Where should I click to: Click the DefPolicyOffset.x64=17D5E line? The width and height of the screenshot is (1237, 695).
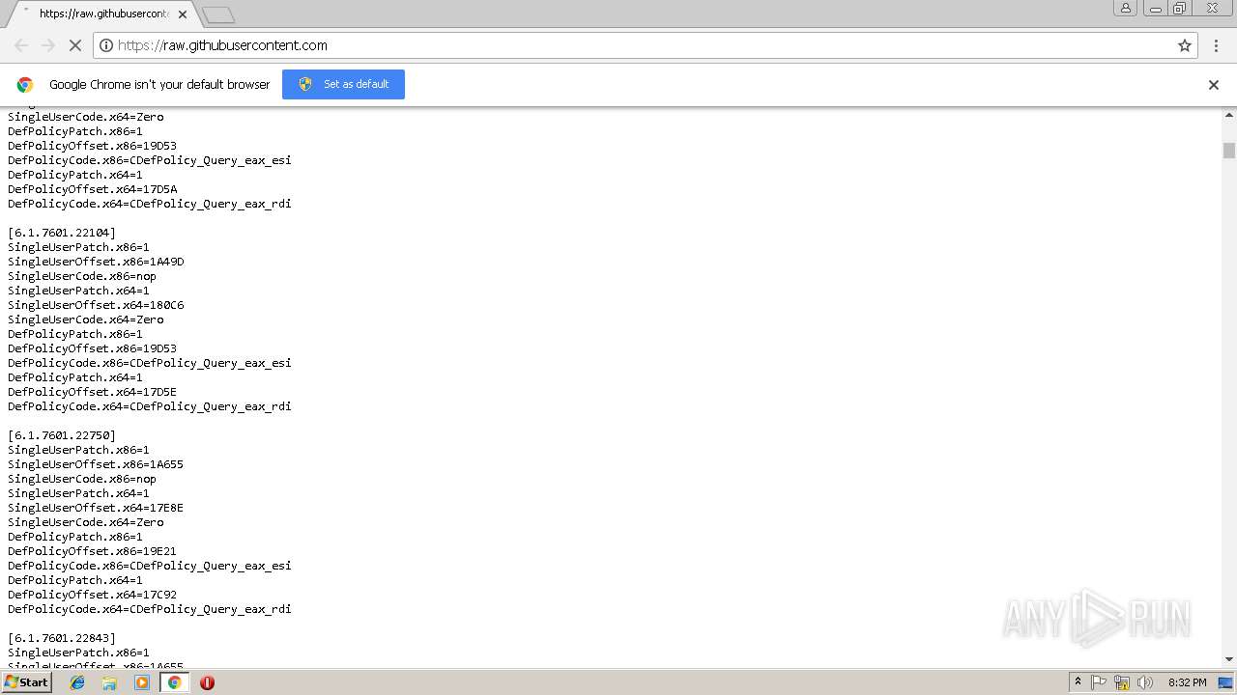(93, 392)
